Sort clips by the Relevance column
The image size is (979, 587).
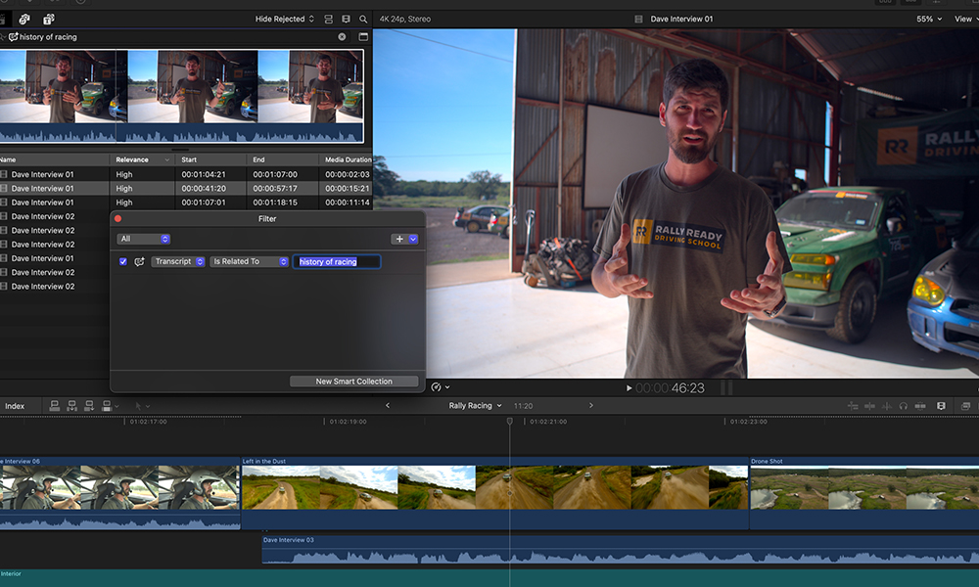142,159
